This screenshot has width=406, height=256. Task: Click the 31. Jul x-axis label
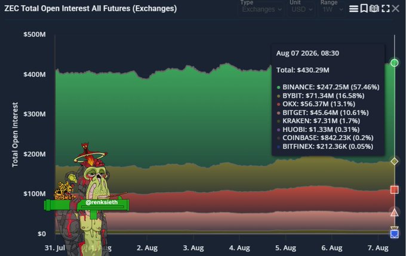pos(55,248)
